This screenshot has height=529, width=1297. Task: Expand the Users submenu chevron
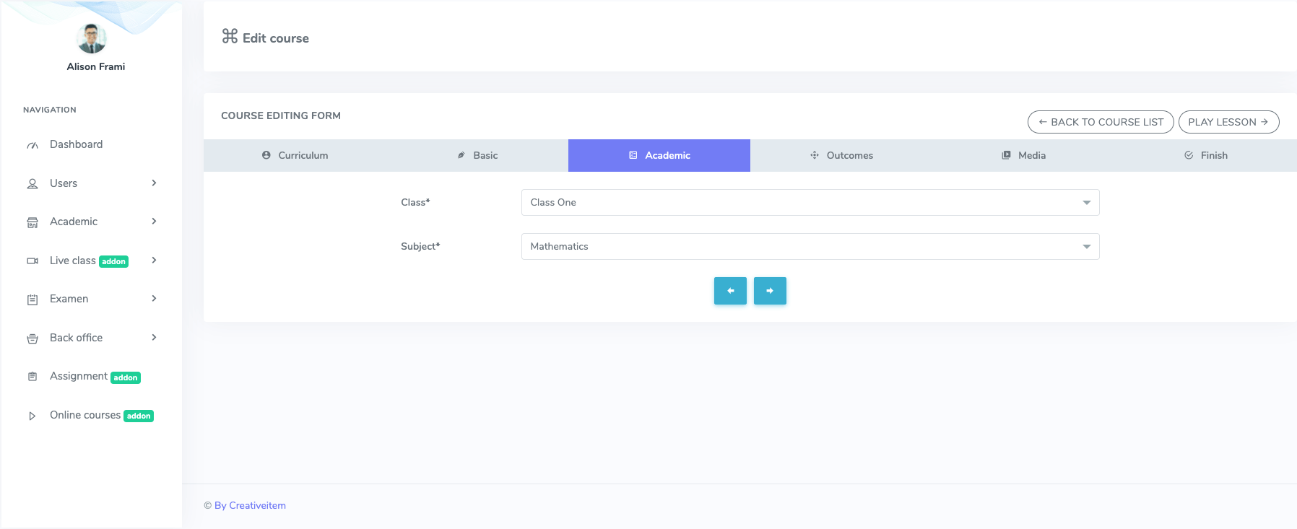[154, 183]
